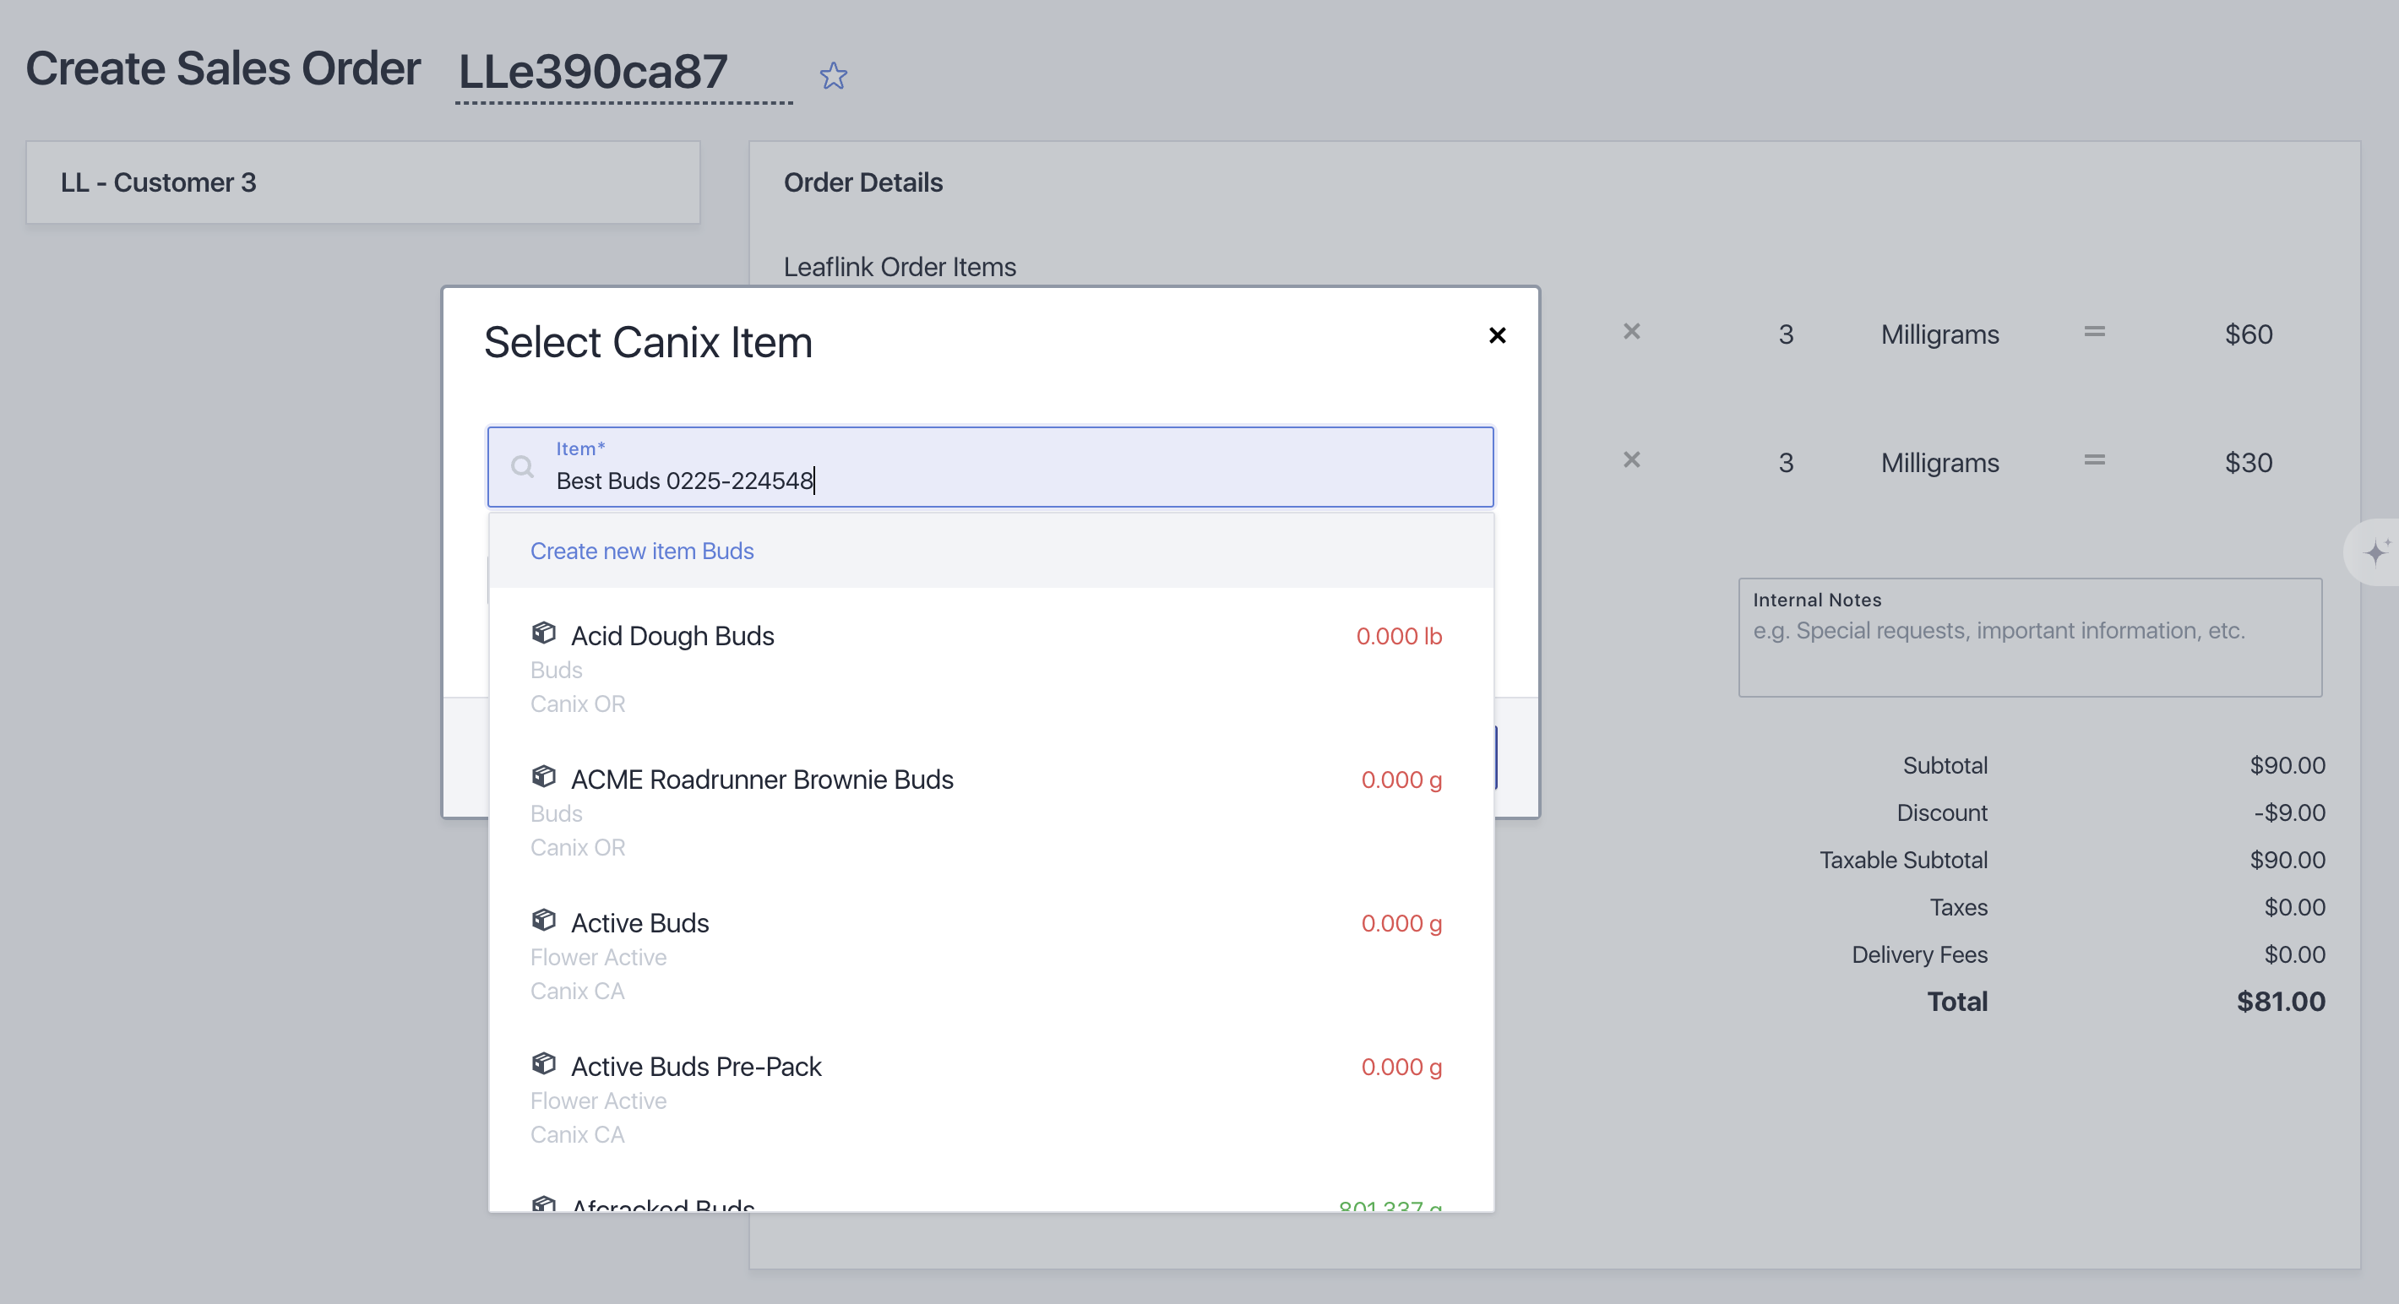Click the equals icon in $60 row
The width and height of the screenshot is (2399, 1304).
point(2094,332)
